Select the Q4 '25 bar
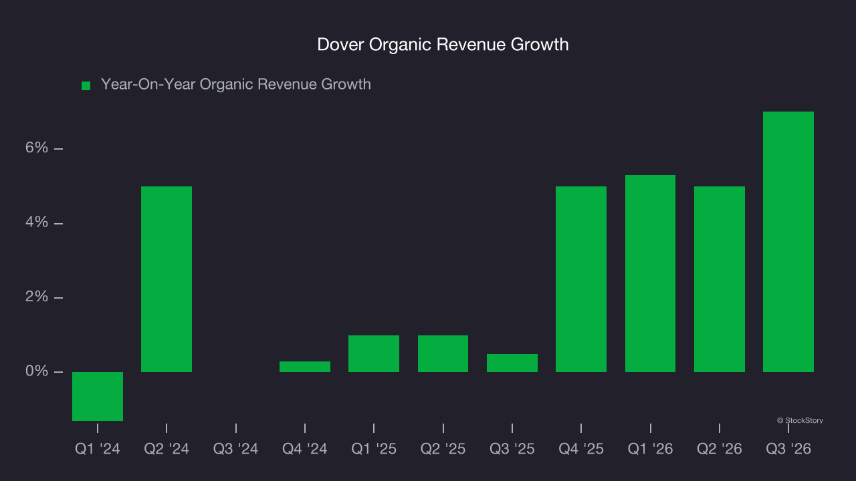 pyautogui.click(x=581, y=279)
